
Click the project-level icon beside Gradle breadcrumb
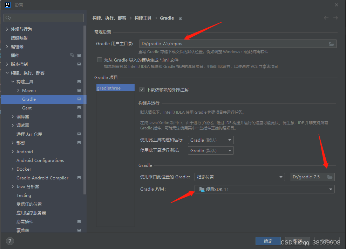(x=180, y=18)
